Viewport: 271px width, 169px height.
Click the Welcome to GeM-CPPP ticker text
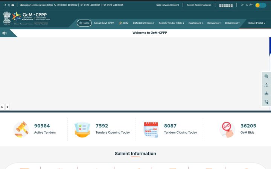150,33
